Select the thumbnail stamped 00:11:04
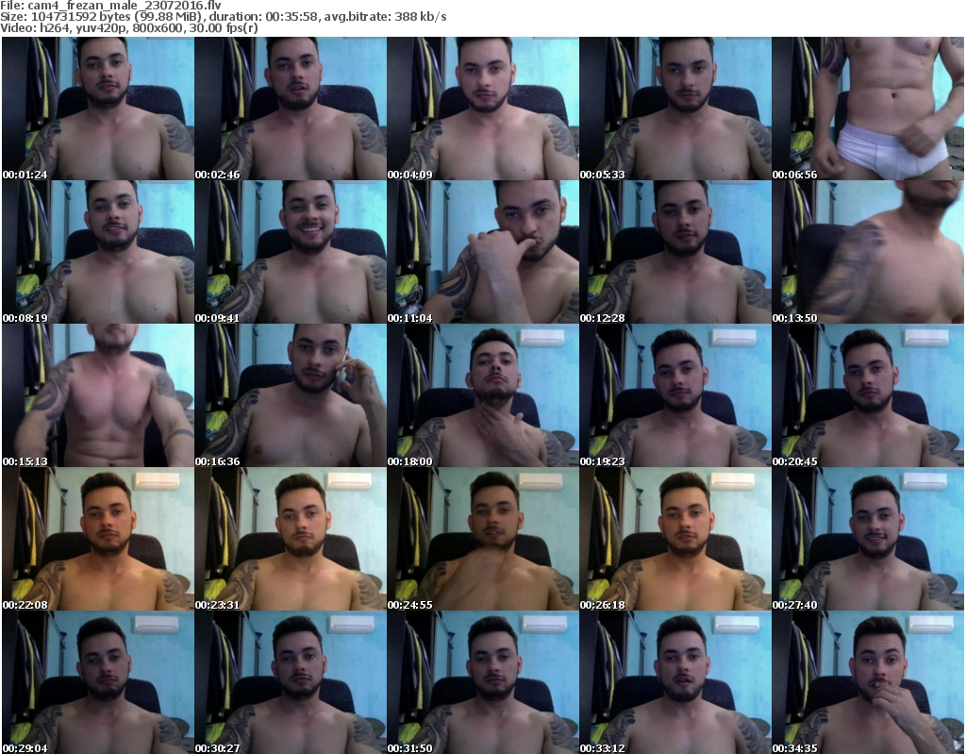 (483, 252)
